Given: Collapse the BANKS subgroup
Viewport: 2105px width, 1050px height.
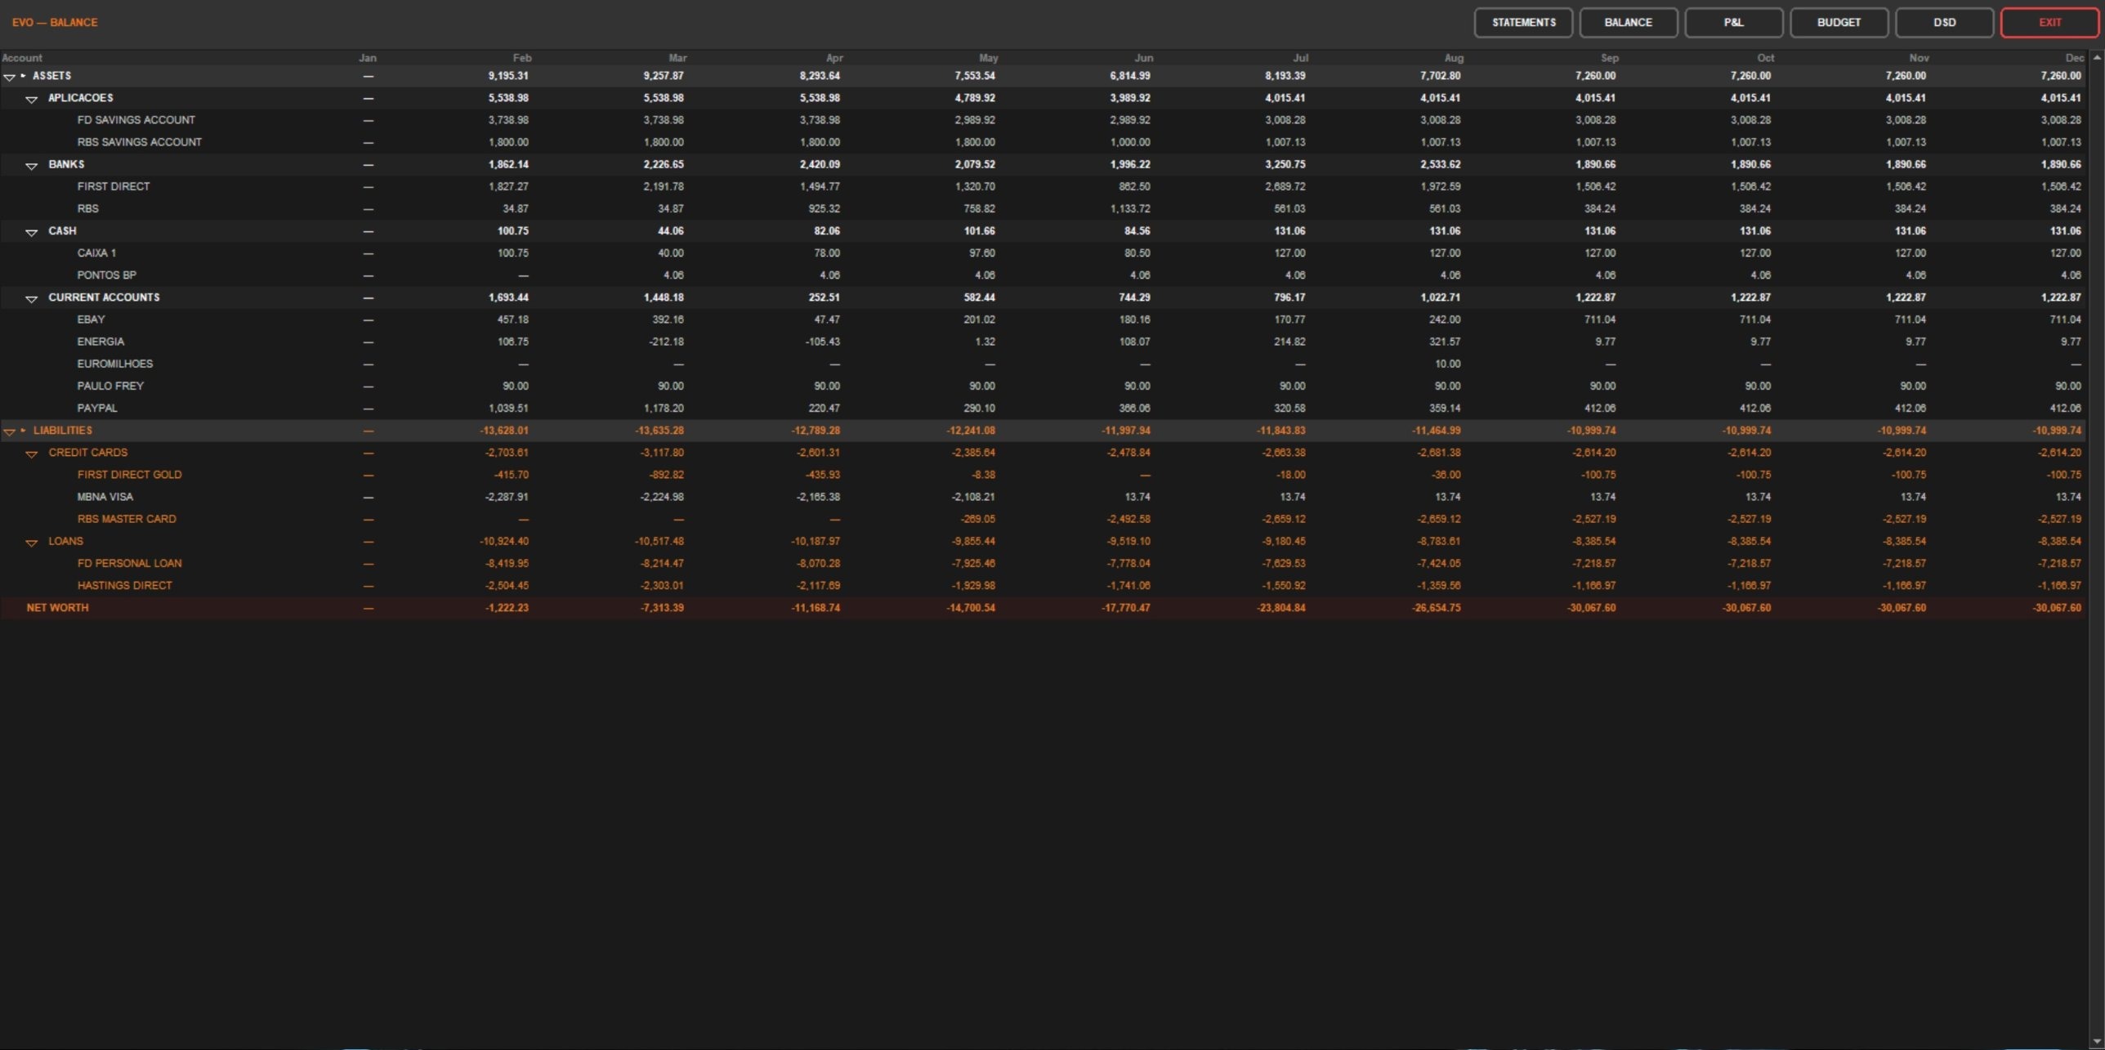Looking at the screenshot, I should pos(32,166).
